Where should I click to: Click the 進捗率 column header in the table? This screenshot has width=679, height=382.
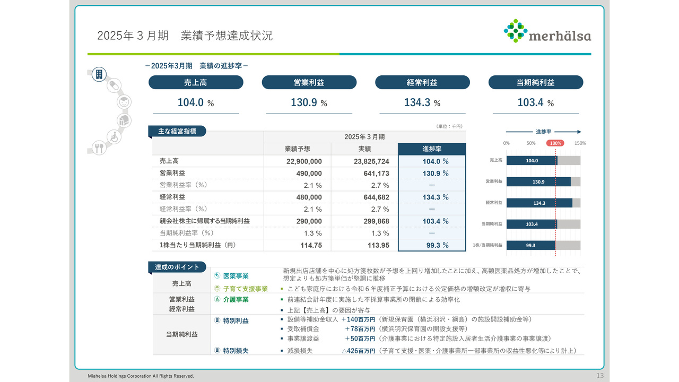point(432,149)
